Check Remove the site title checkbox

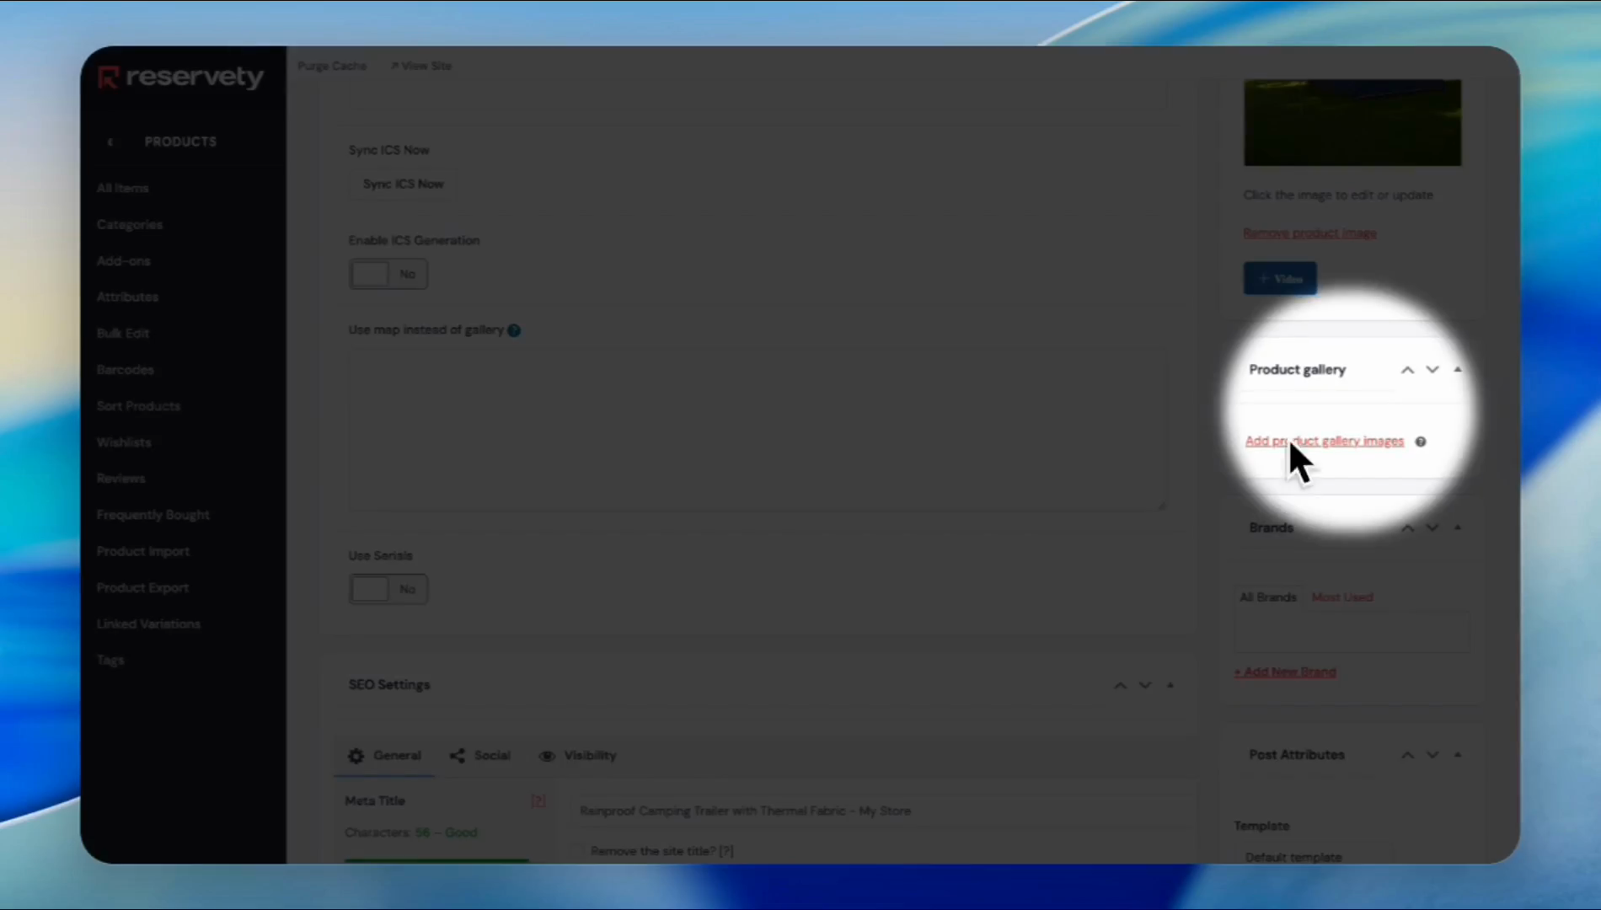(578, 851)
